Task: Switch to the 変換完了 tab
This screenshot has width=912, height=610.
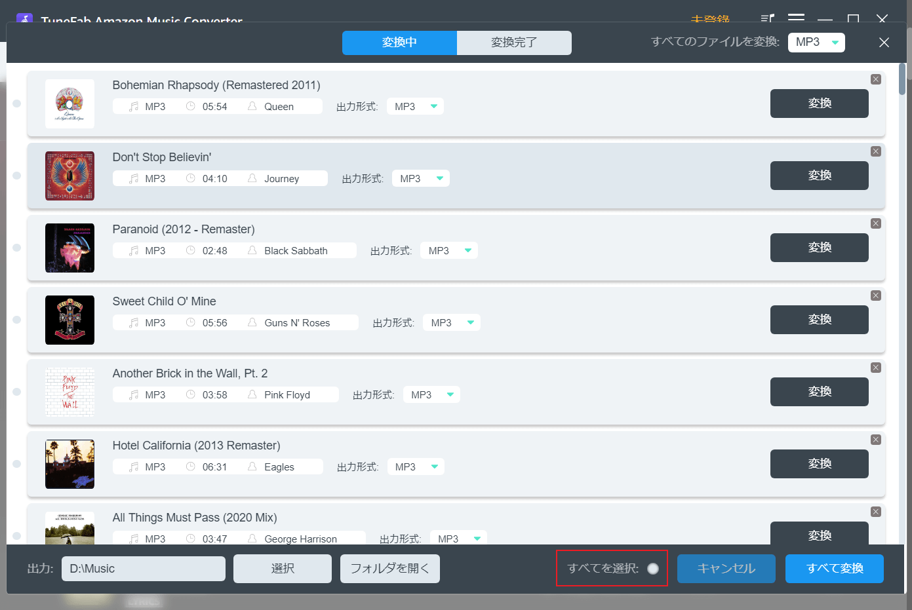Action: click(x=514, y=43)
